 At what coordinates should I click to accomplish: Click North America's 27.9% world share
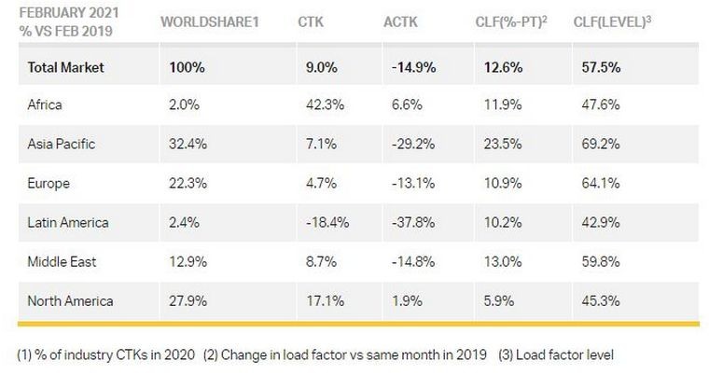188,300
